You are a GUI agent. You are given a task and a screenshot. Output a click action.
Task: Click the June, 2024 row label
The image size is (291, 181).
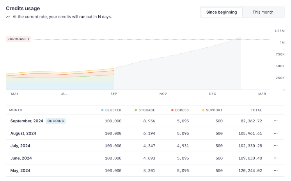tap(21, 158)
